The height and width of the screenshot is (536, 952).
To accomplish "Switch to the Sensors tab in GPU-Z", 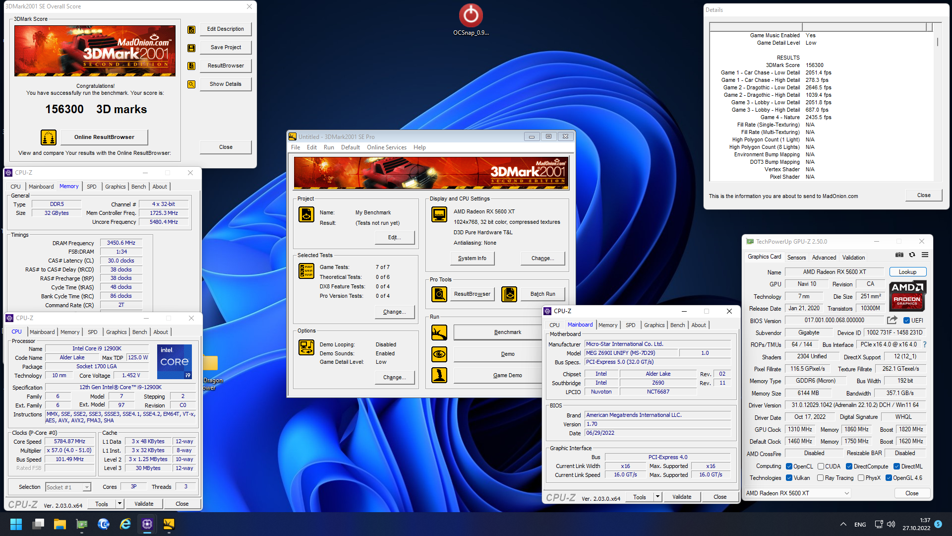I will 796,258.
